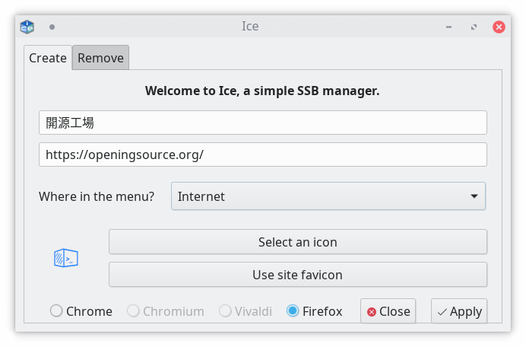Click the 'Welcome to Ice' heading text
Screen dimensions: 526x347
[262, 91]
